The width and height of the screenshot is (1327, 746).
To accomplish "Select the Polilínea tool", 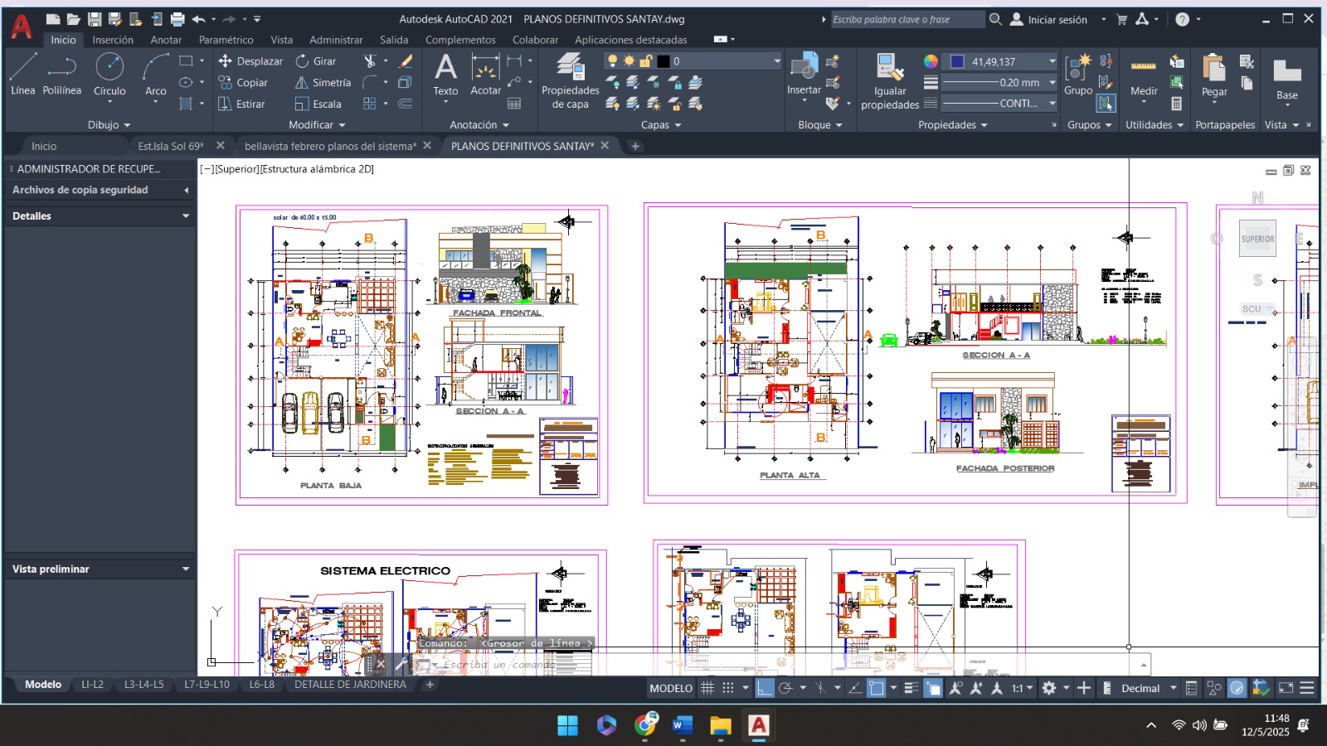I will coord(61,74).
